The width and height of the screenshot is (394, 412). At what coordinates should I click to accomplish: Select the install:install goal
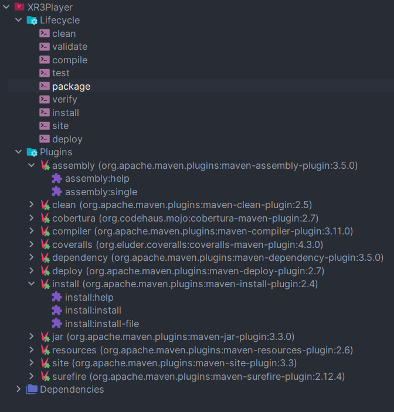93,311
